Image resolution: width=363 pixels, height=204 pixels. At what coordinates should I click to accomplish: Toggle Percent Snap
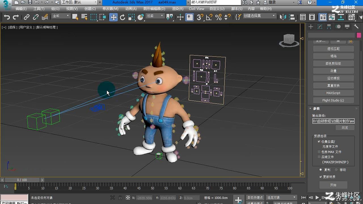(x=218, y=17)
